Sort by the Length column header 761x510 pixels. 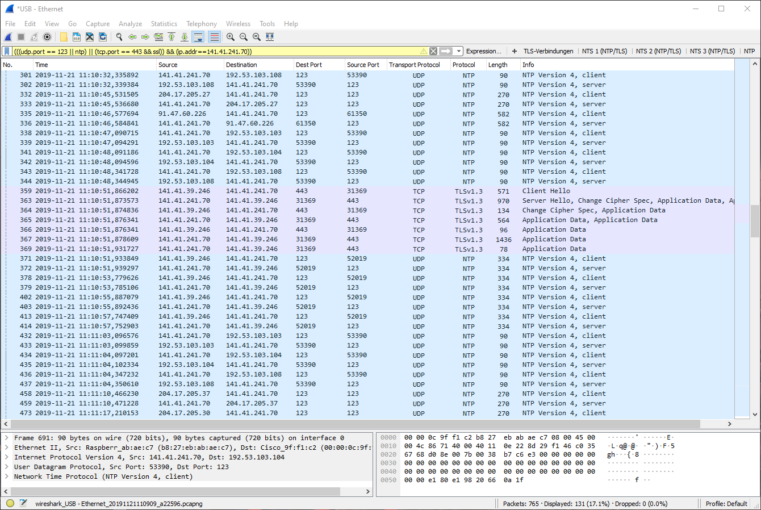click(x=503, y=65)
